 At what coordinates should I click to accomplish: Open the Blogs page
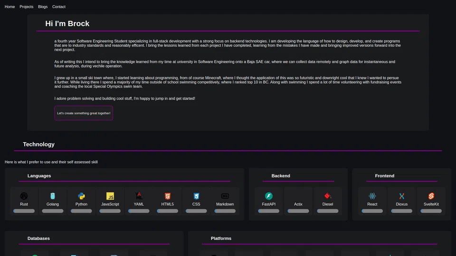click(x=43, y=7)
